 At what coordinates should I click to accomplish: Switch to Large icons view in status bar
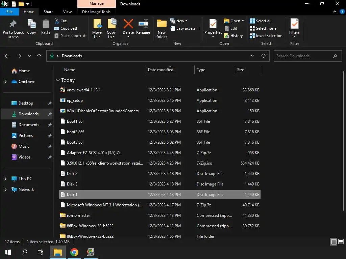click(341, 241)
